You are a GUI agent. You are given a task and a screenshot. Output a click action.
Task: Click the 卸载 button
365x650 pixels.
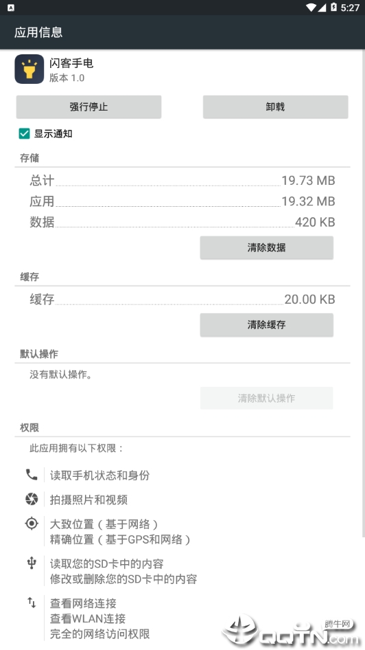[x=275, y=107]
